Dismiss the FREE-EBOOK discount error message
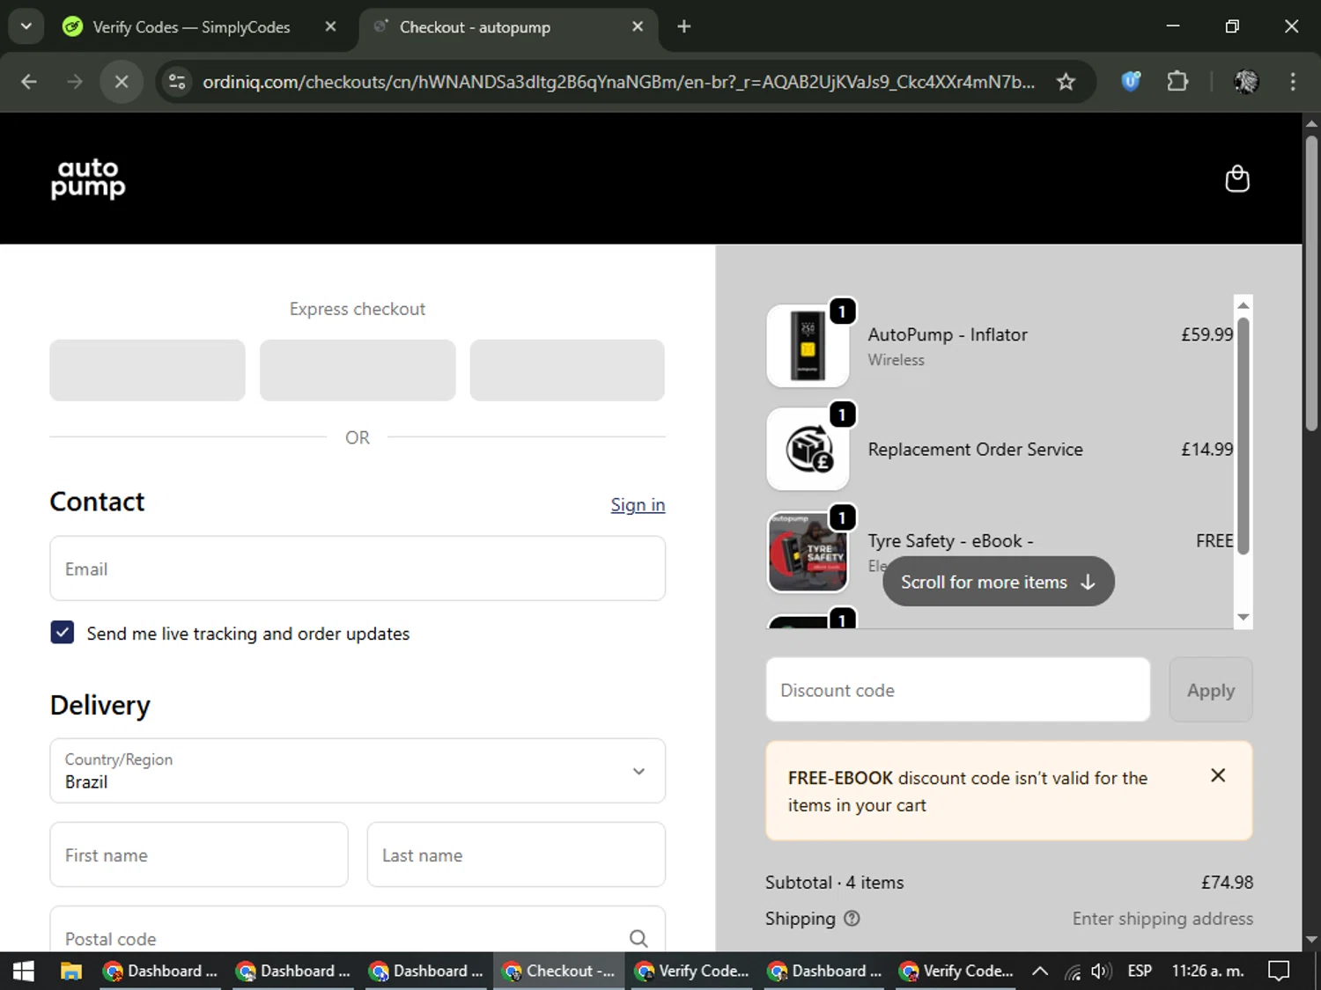The height and width of the screenshot is (990, 1321). pos(1218,775)
